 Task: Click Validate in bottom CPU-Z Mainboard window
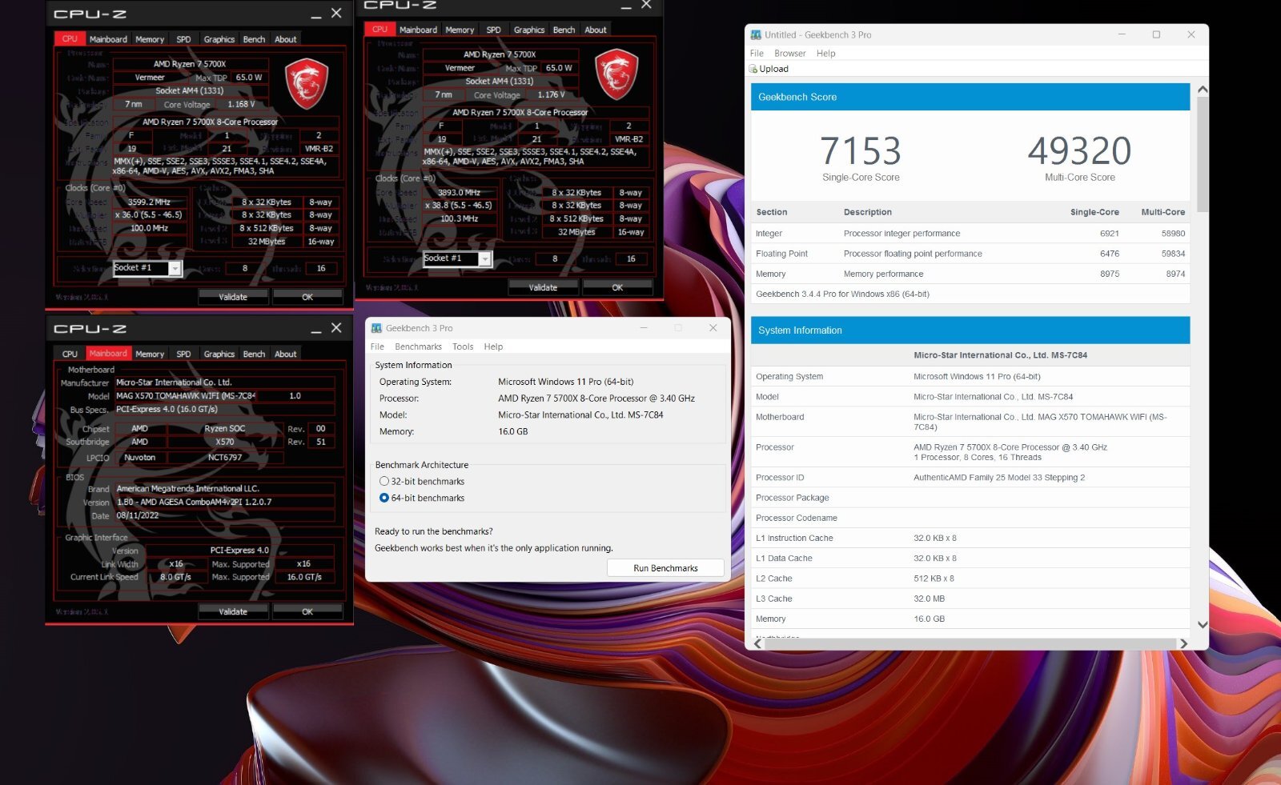tap(233, 611)
